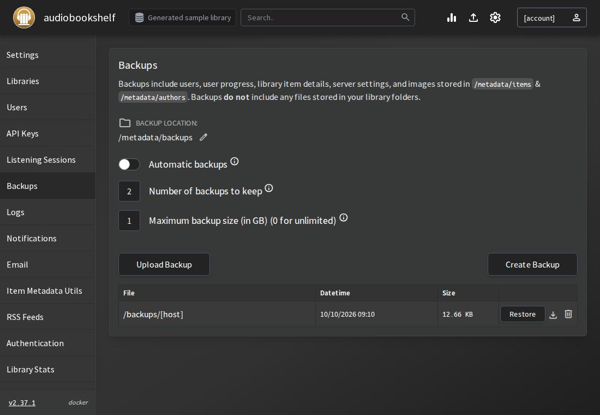This screenshot has width=600, height=415.
Task: Click the backup location folder icon
Action: (x=125, y=123)
